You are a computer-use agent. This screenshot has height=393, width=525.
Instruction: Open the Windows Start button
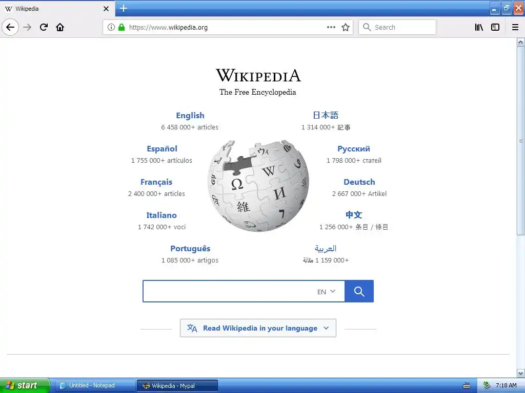[x=25, y=385]
